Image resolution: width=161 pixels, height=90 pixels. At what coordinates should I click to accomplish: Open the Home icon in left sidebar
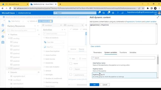(3, 25)
